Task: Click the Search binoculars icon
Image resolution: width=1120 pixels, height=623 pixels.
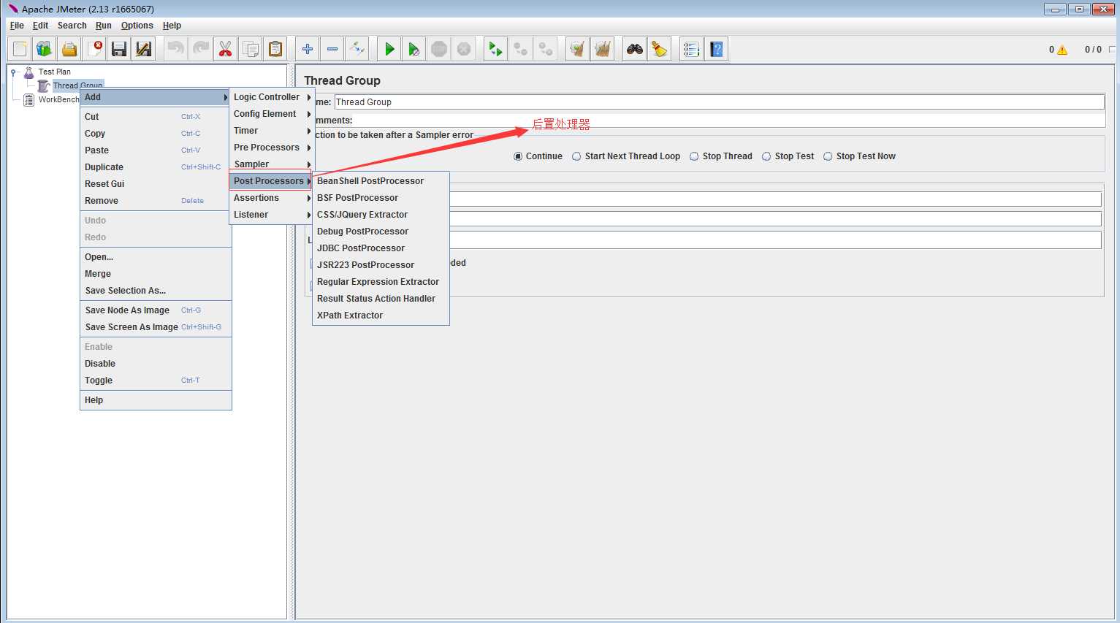Action: pyautogui.click(x=635, y=49)
